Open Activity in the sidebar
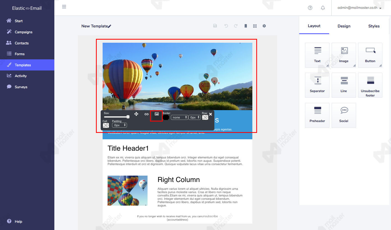Viewport: 391px width, 230px height. [x=27, y=76]
